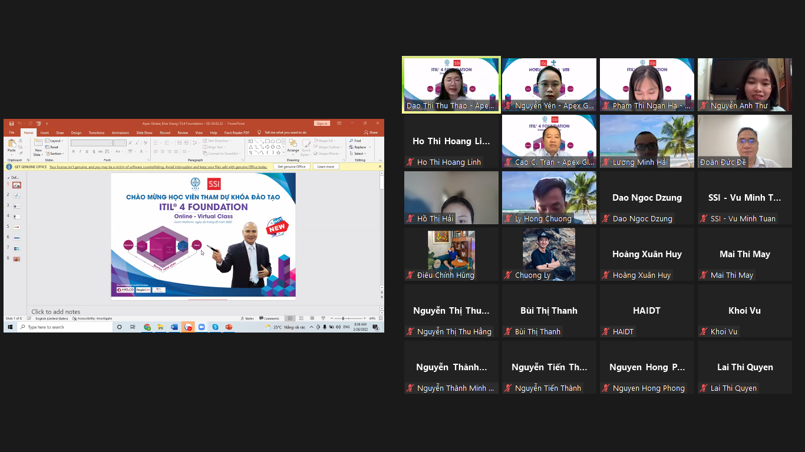Switch to Slide Sorter view icon
The width and height of the screenshot is (805, 452).
[301, 318]
